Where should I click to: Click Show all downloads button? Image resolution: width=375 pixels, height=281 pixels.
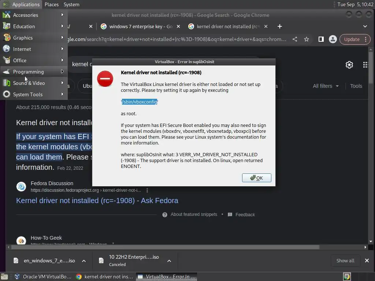[x=345, y=261]
